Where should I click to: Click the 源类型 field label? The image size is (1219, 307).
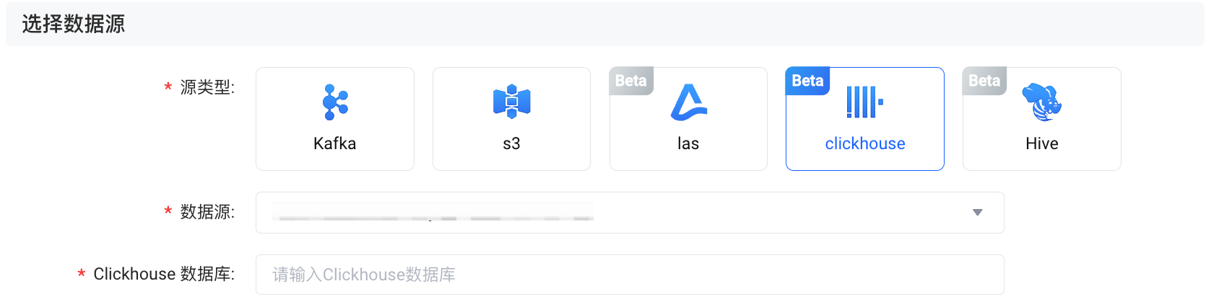[207, 88]
